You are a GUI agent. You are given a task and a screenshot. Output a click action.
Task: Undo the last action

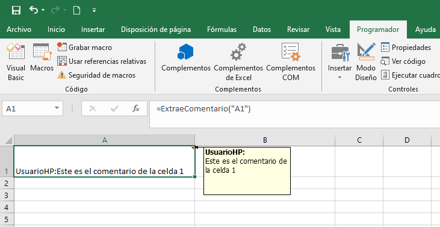pos(33,10)
